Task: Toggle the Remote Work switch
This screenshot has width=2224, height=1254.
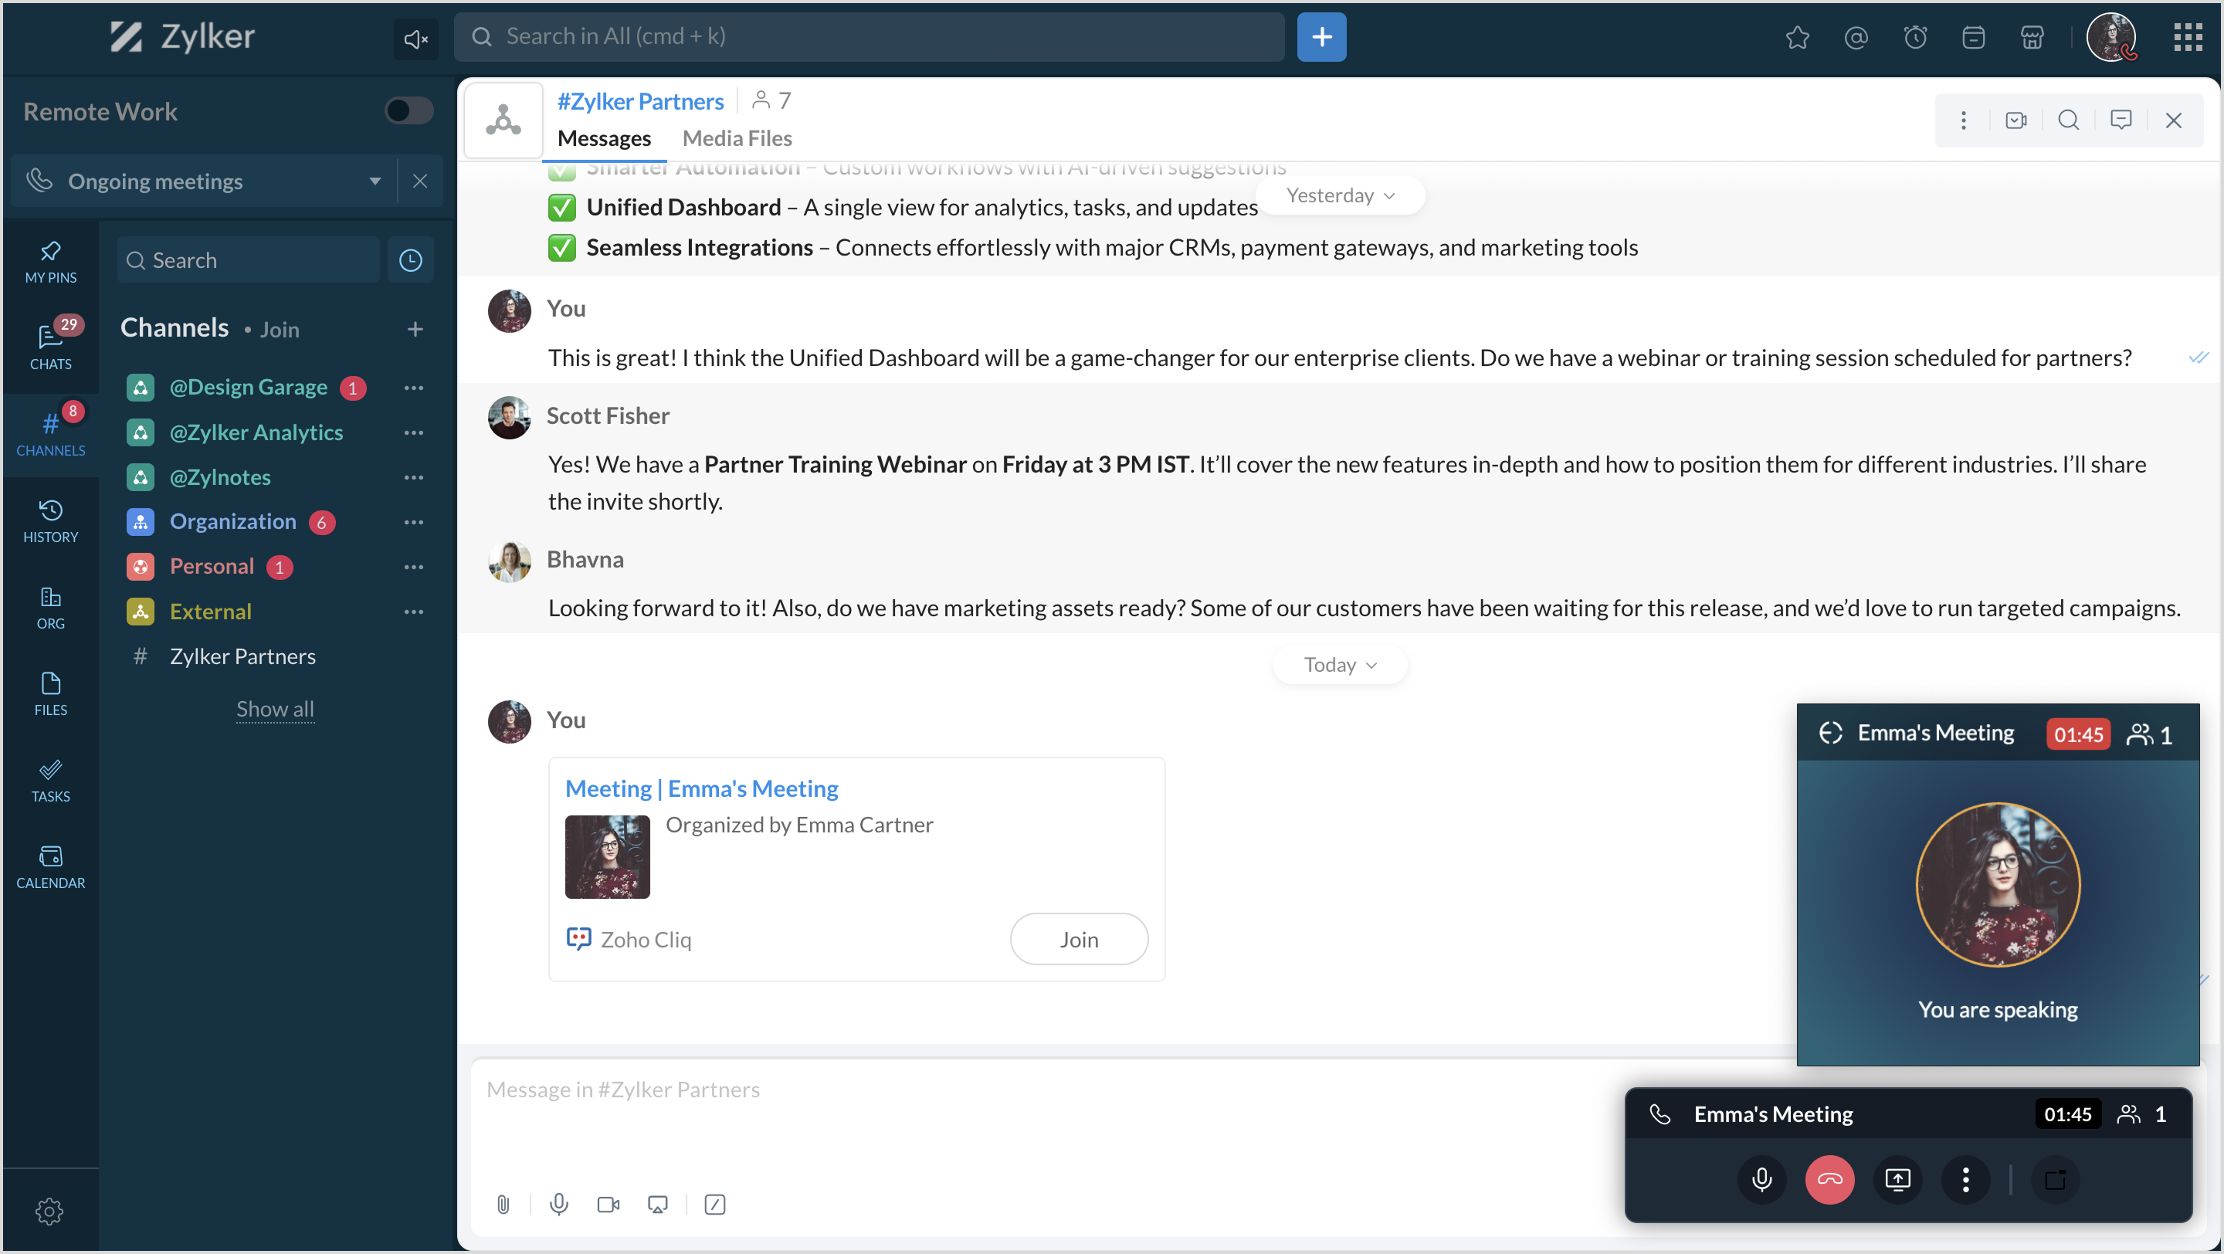Action: pyautogui.click(x=409, y=110)
